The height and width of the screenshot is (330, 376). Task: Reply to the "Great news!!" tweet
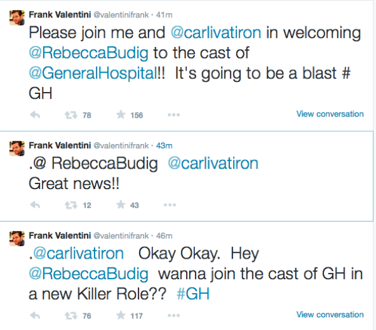(36, 205)
